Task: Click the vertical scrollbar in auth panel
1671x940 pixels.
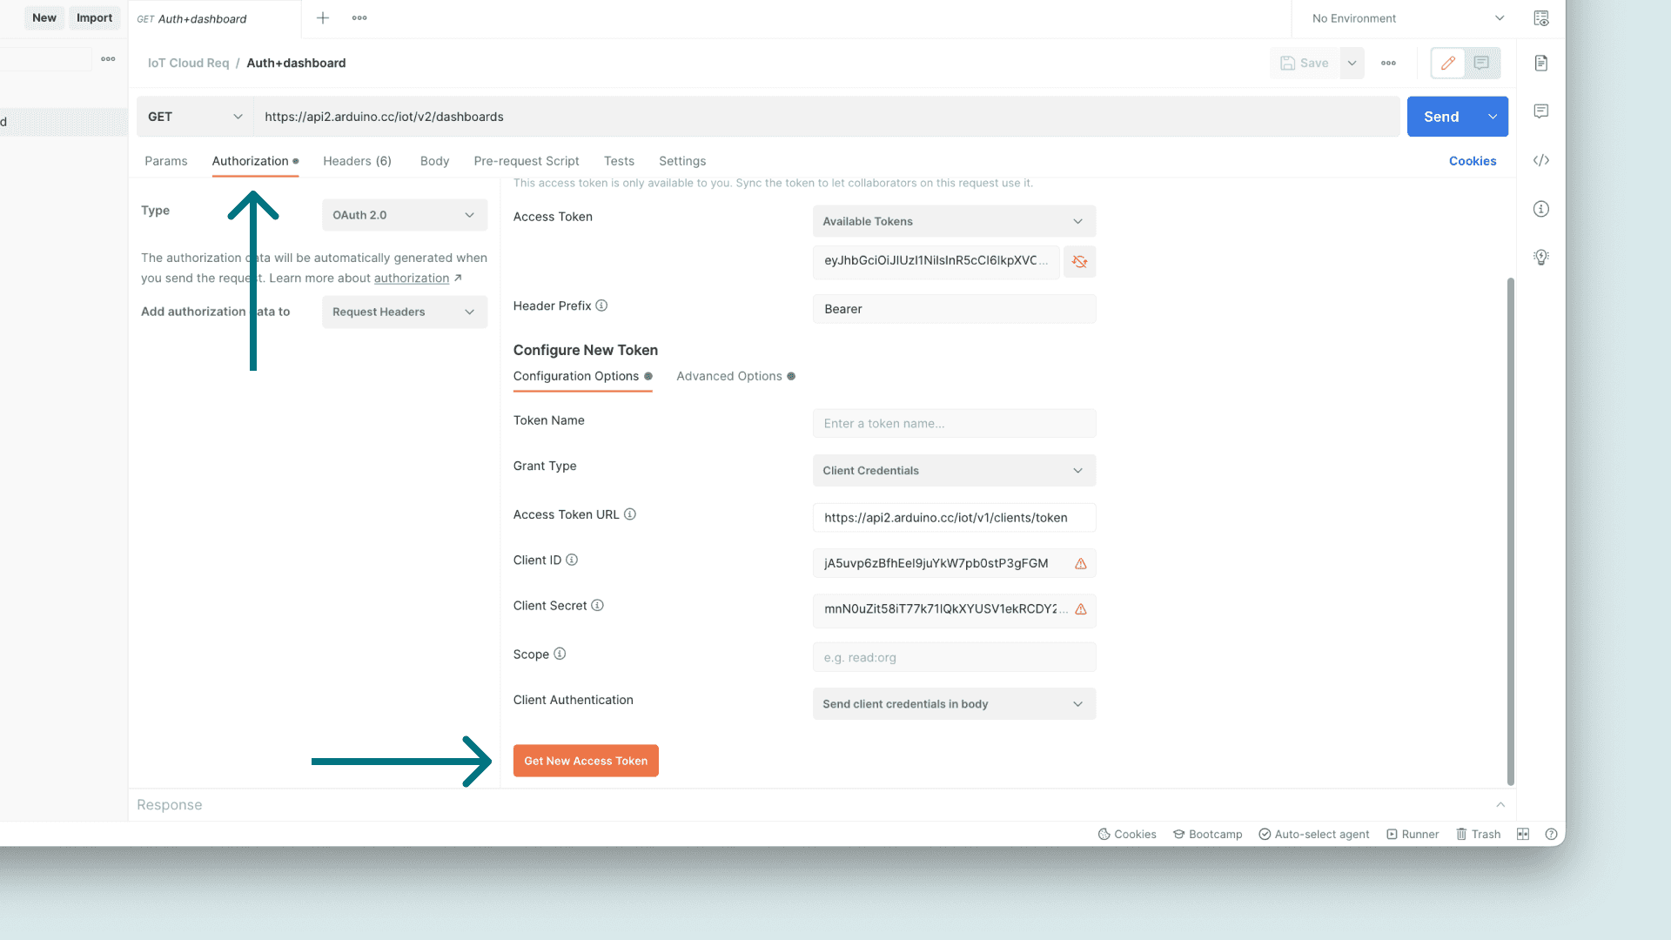Action: 1510,531
